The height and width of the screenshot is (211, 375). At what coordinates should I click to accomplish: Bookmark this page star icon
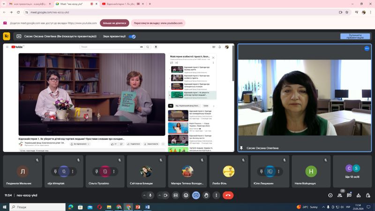(x=347, y=12)
